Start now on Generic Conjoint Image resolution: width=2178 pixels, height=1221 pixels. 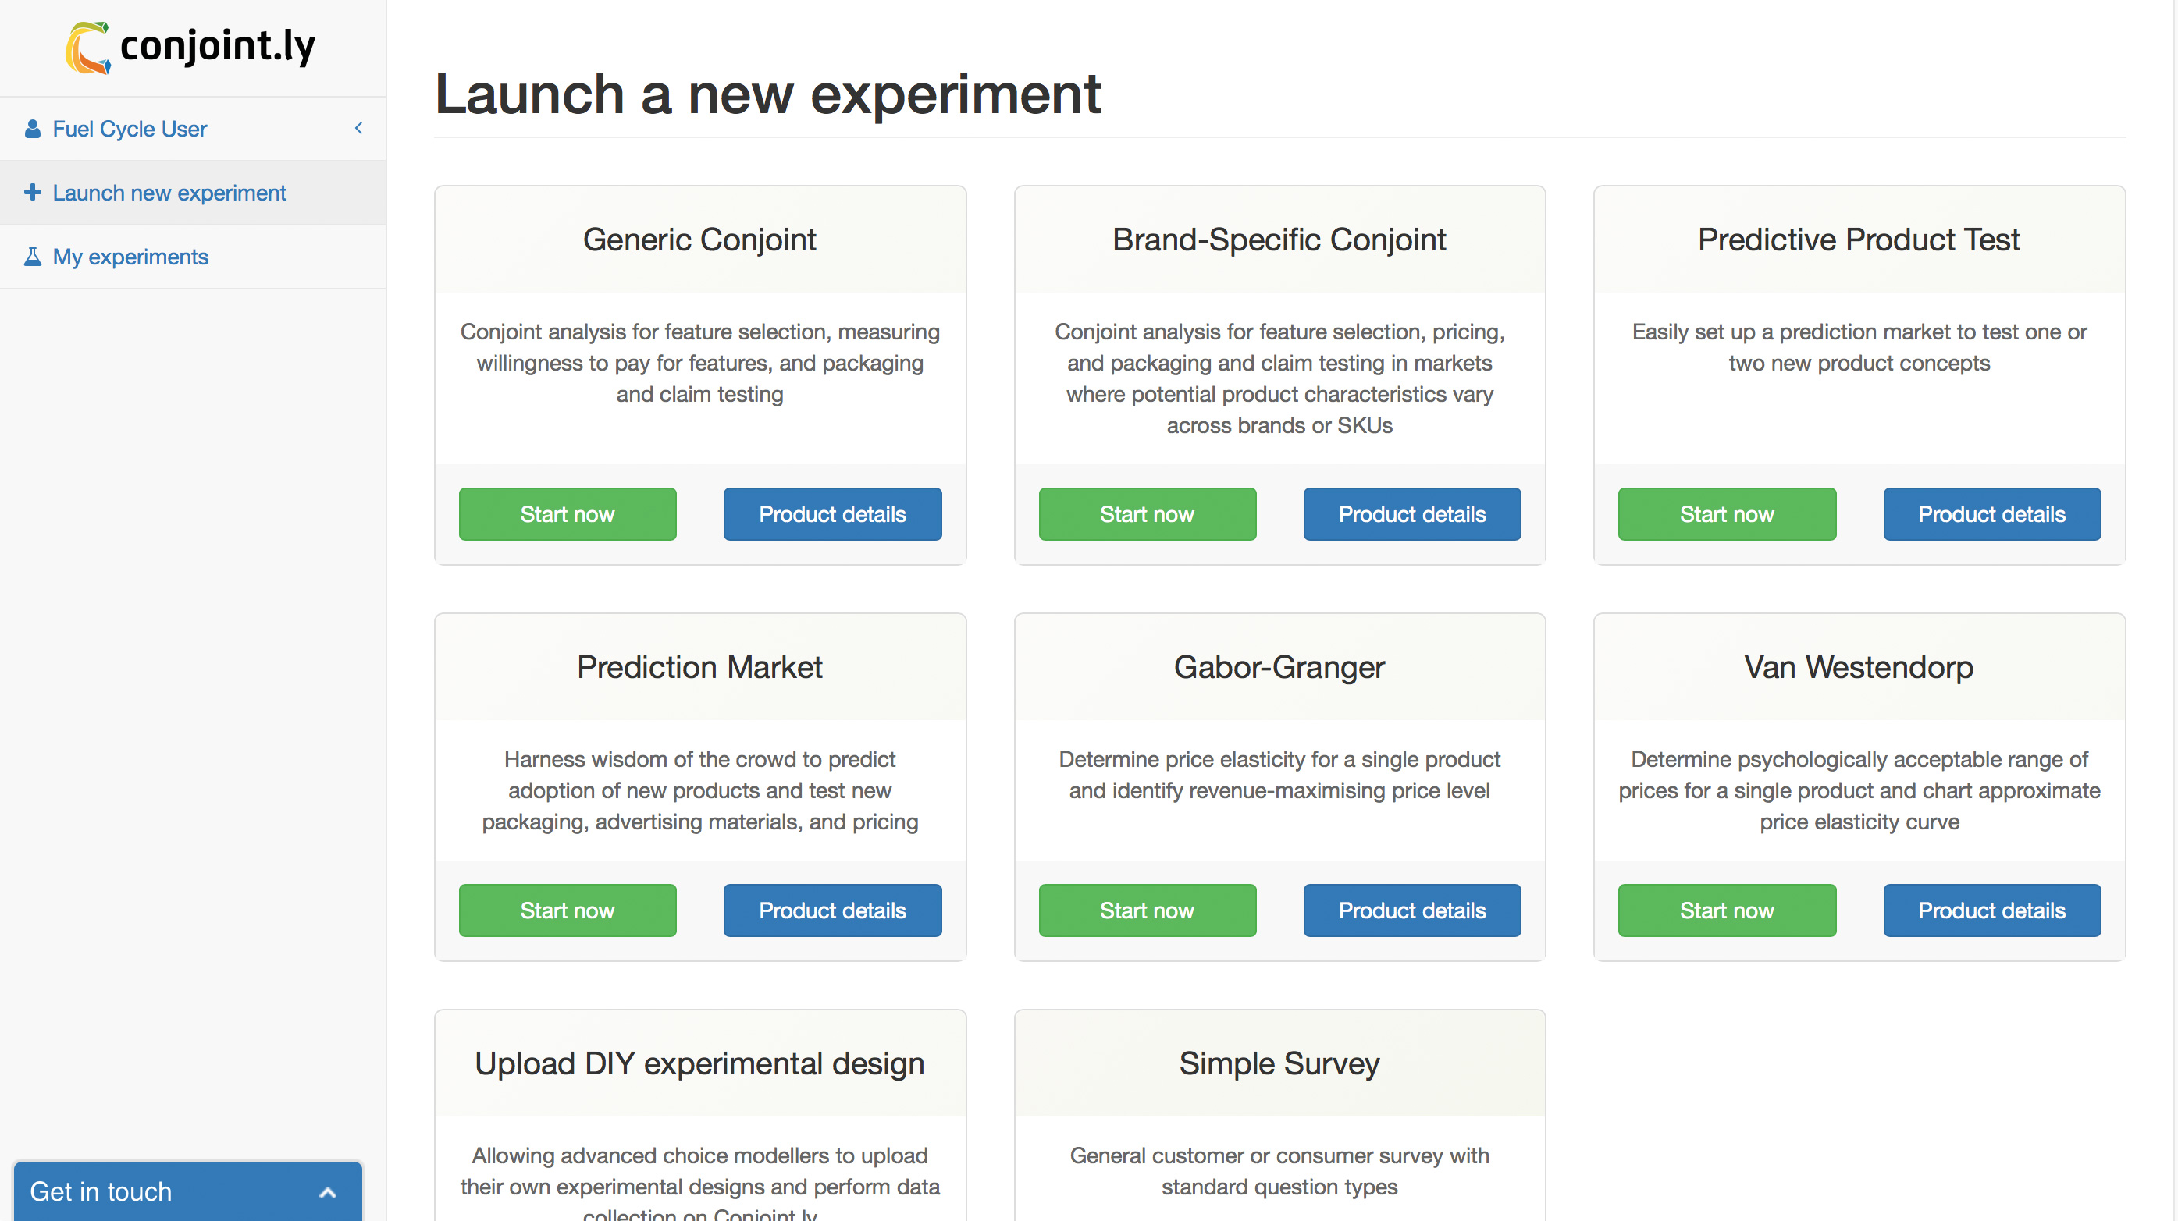tap(568, 513)
